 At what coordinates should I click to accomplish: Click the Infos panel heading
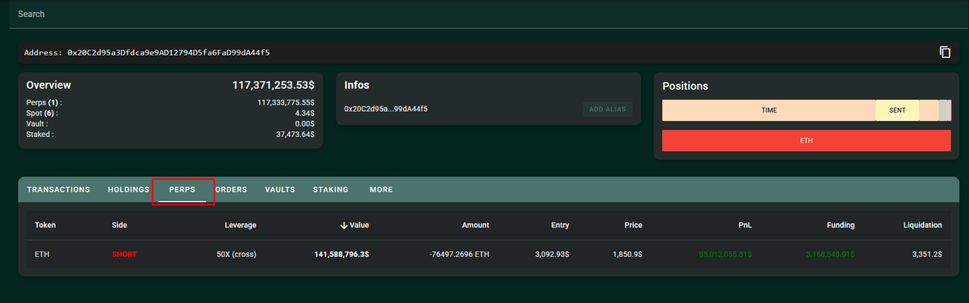click(x=357, y=85)
